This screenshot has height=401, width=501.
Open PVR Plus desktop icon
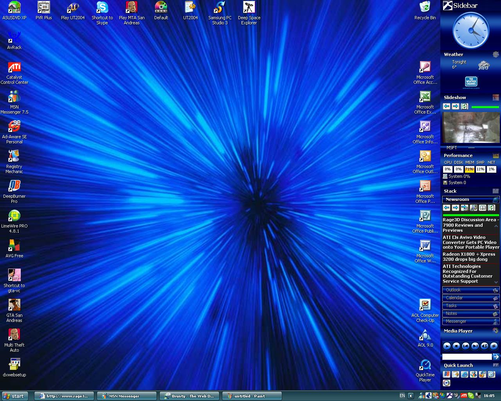tap(44, 11)
